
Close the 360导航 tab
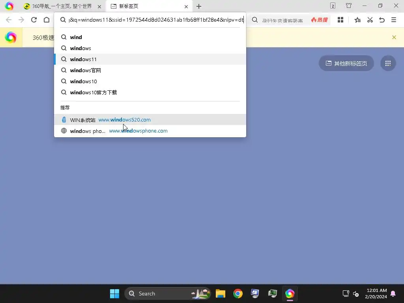99,6
